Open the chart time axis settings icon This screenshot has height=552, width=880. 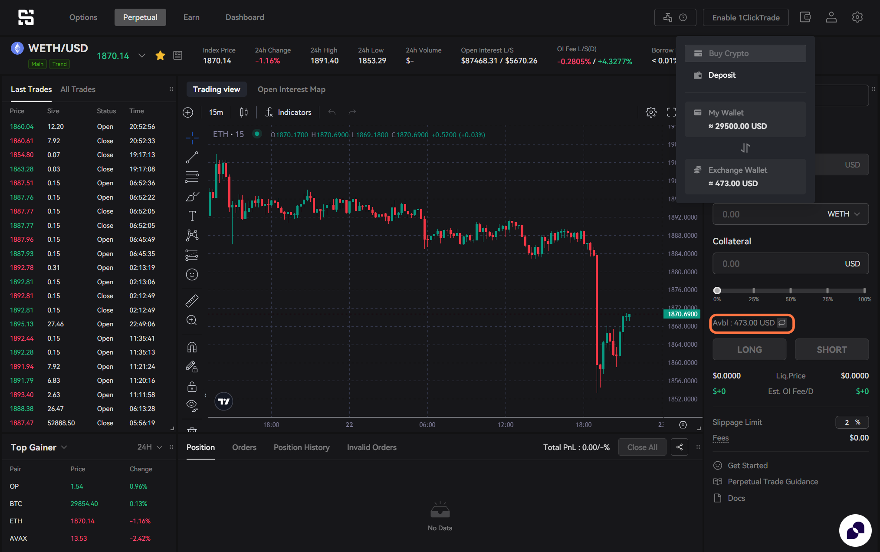pyautogui.click(x=683, y=425)
